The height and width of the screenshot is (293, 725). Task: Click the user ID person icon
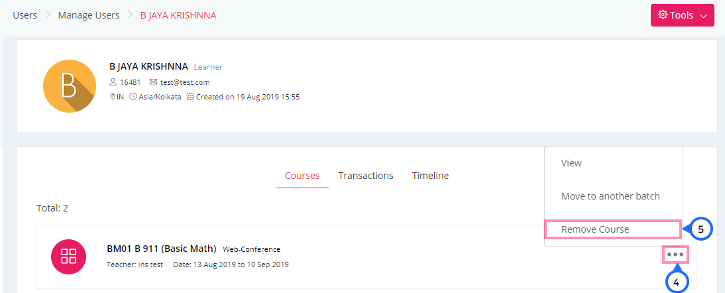point(113,82)
